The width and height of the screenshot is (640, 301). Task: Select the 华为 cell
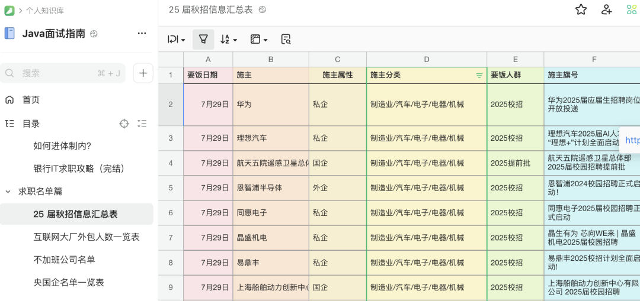(x=271, y=105)
